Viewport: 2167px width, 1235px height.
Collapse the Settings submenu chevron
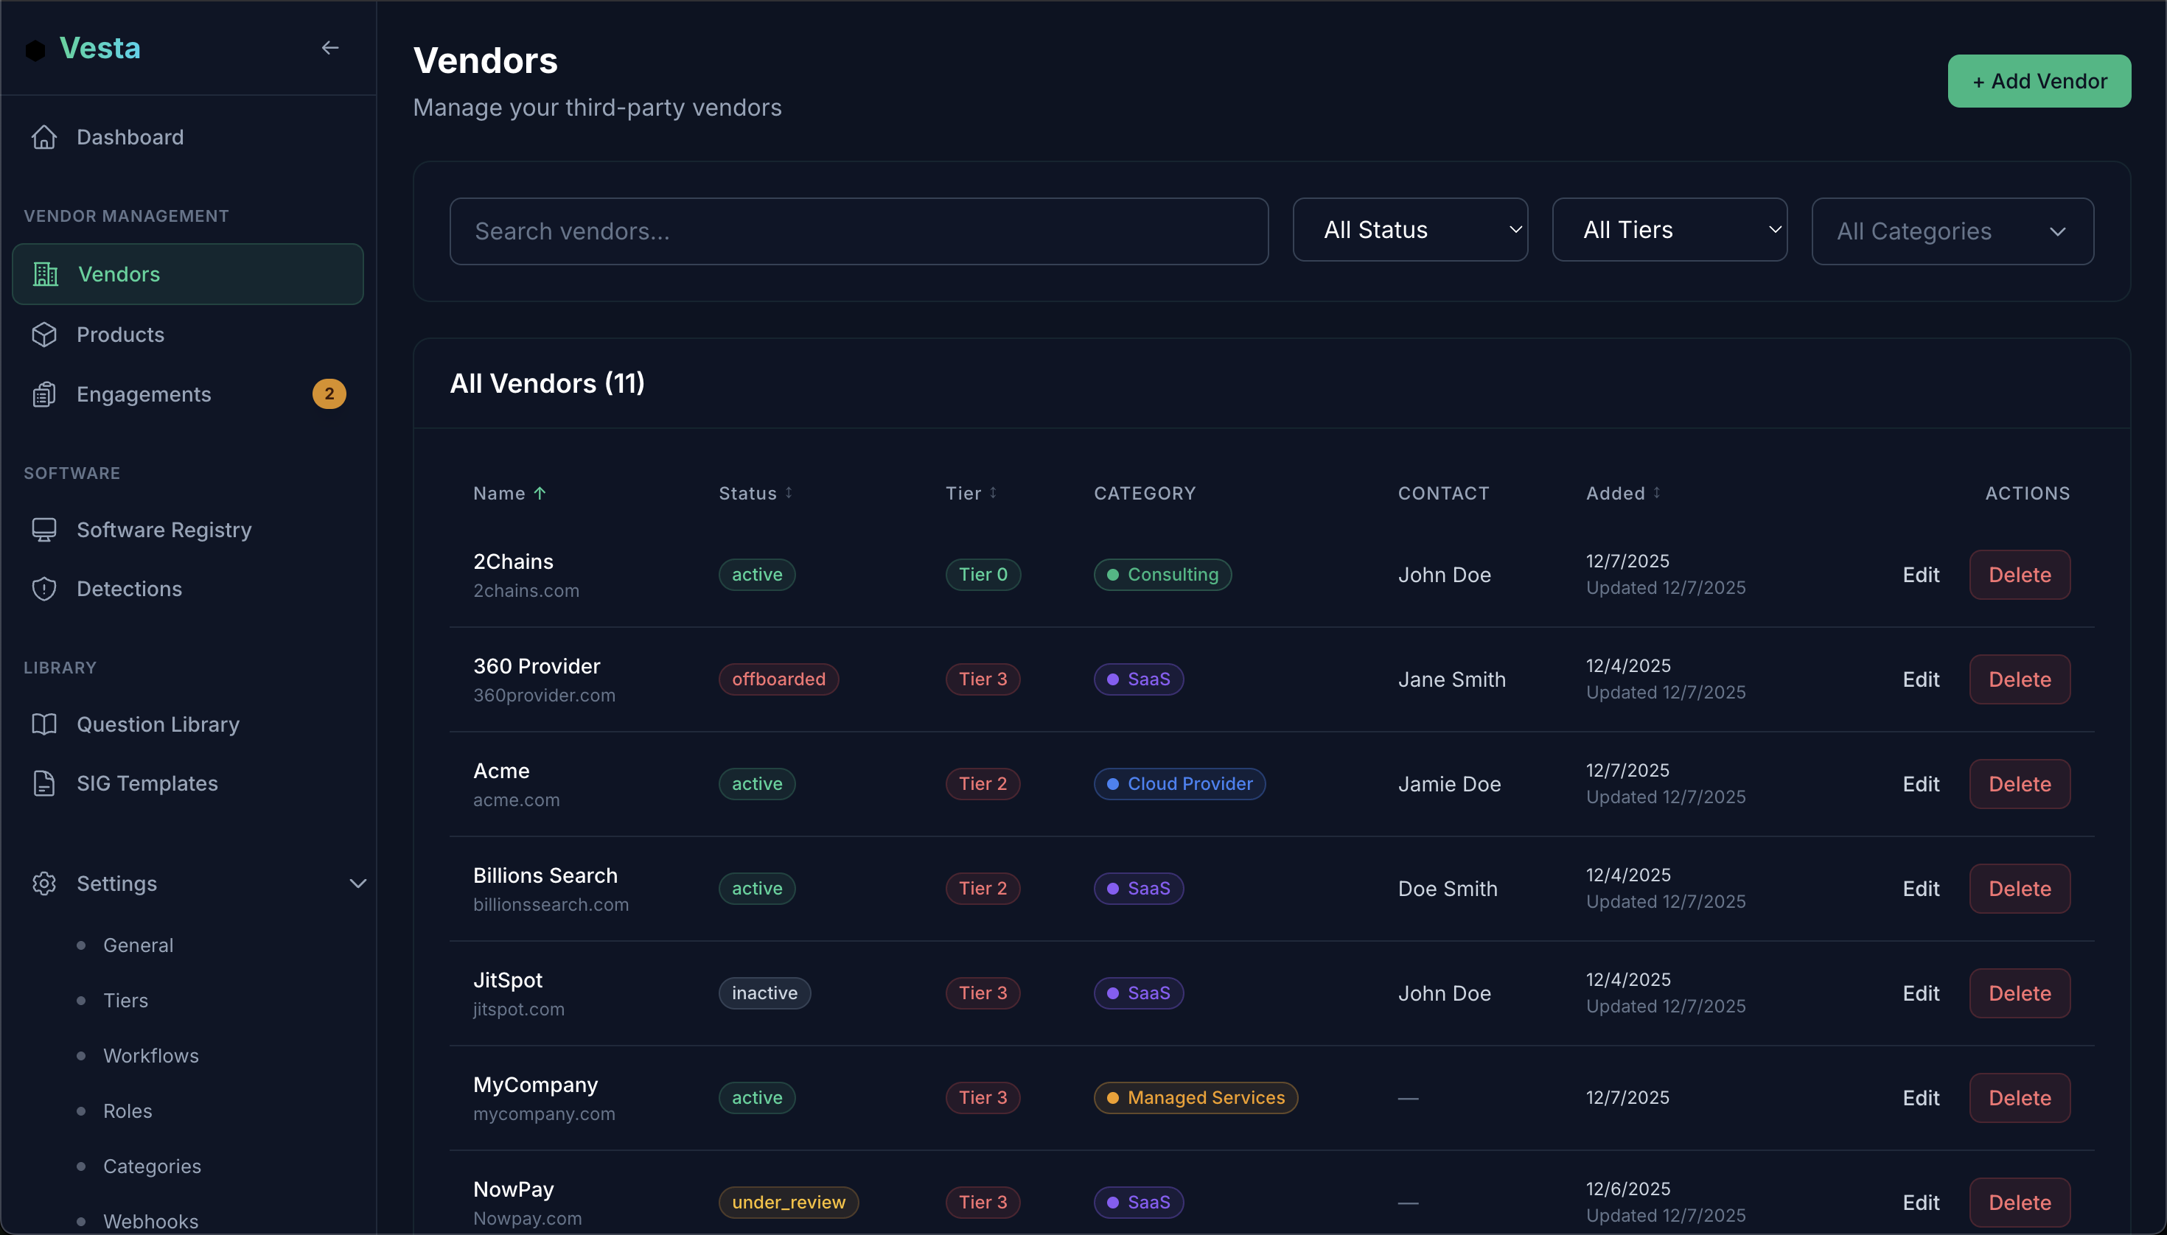(356, 883)
